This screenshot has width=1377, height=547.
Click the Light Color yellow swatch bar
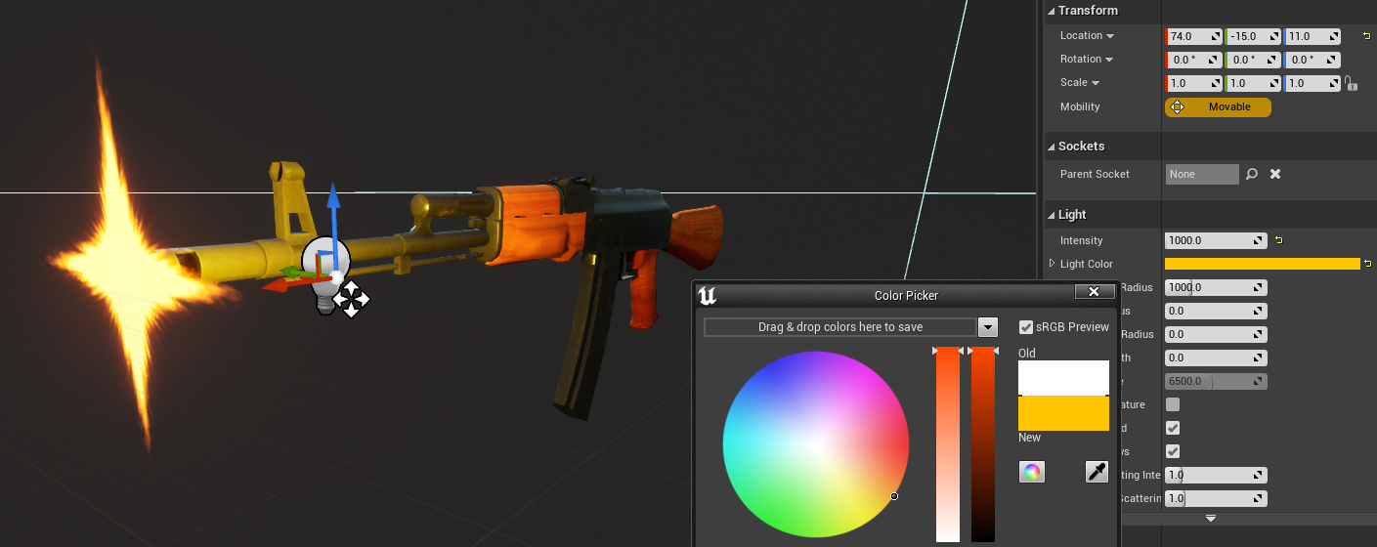click(x=1263, y=264)
